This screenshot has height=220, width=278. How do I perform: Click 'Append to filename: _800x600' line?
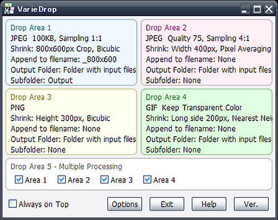click(63, 59)
